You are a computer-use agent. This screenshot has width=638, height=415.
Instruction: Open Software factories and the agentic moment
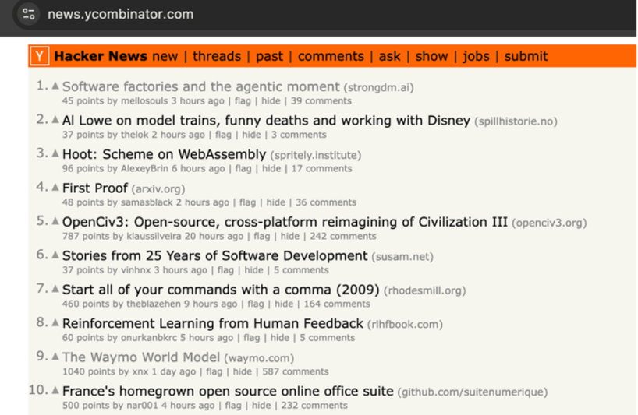click(x=200, y=86)
